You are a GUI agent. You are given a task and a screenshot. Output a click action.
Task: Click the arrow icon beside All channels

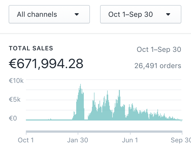click(77, 14)
